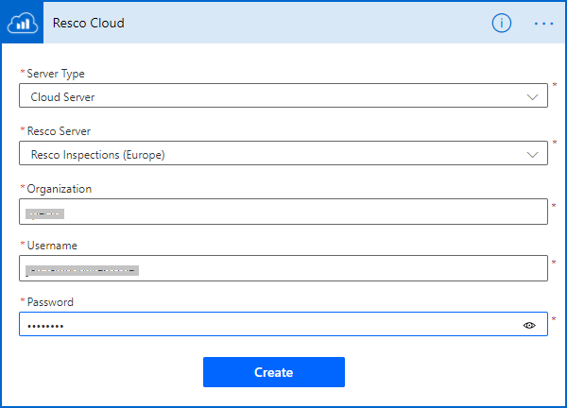Select the Cloud Server value in Server Type

click(62, 96)
